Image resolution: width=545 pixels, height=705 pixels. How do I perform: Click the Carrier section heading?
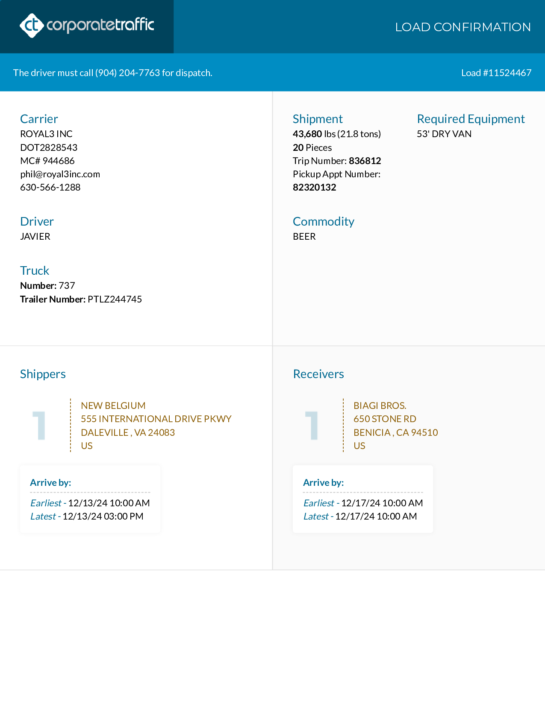(x=39, y=119)
